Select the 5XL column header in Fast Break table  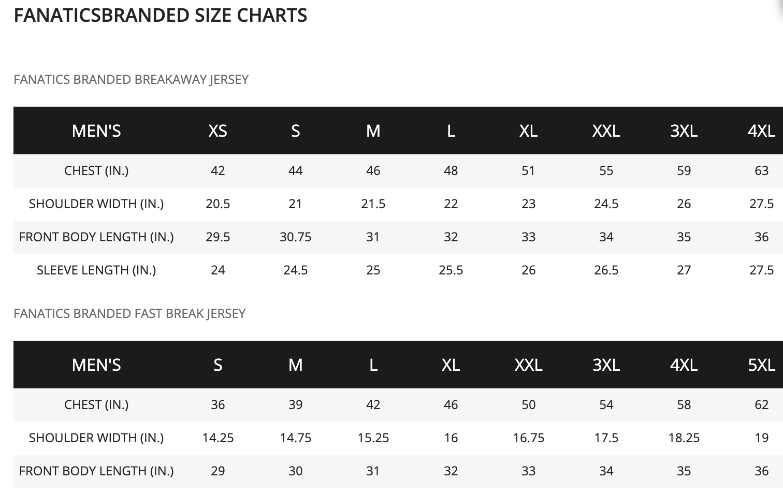[x=761, y=365]
